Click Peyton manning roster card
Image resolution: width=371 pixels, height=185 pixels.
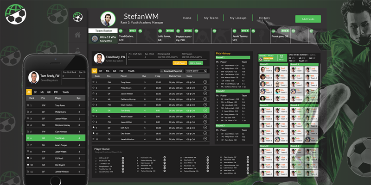pos(184,36)
